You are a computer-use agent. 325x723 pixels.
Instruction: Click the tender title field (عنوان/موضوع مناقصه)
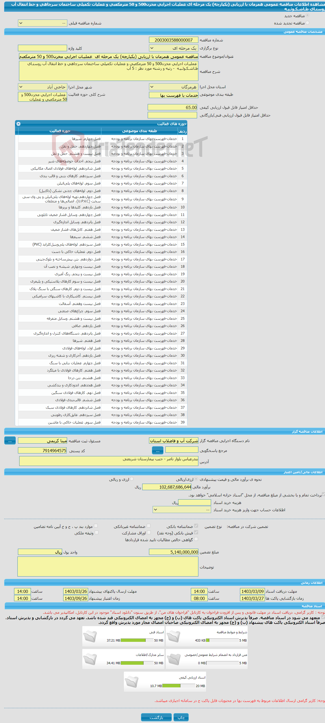pyautogui.click(x=108, y=56)
